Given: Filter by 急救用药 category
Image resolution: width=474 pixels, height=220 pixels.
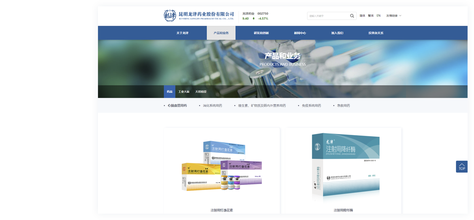Looking at the screenshot, I should (343, 106).
